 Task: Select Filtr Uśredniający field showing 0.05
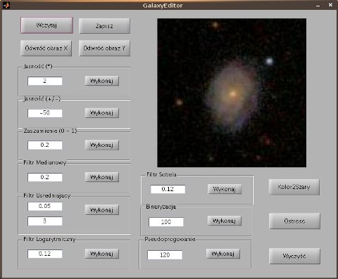pyautogui.click(x=45, y=207)
